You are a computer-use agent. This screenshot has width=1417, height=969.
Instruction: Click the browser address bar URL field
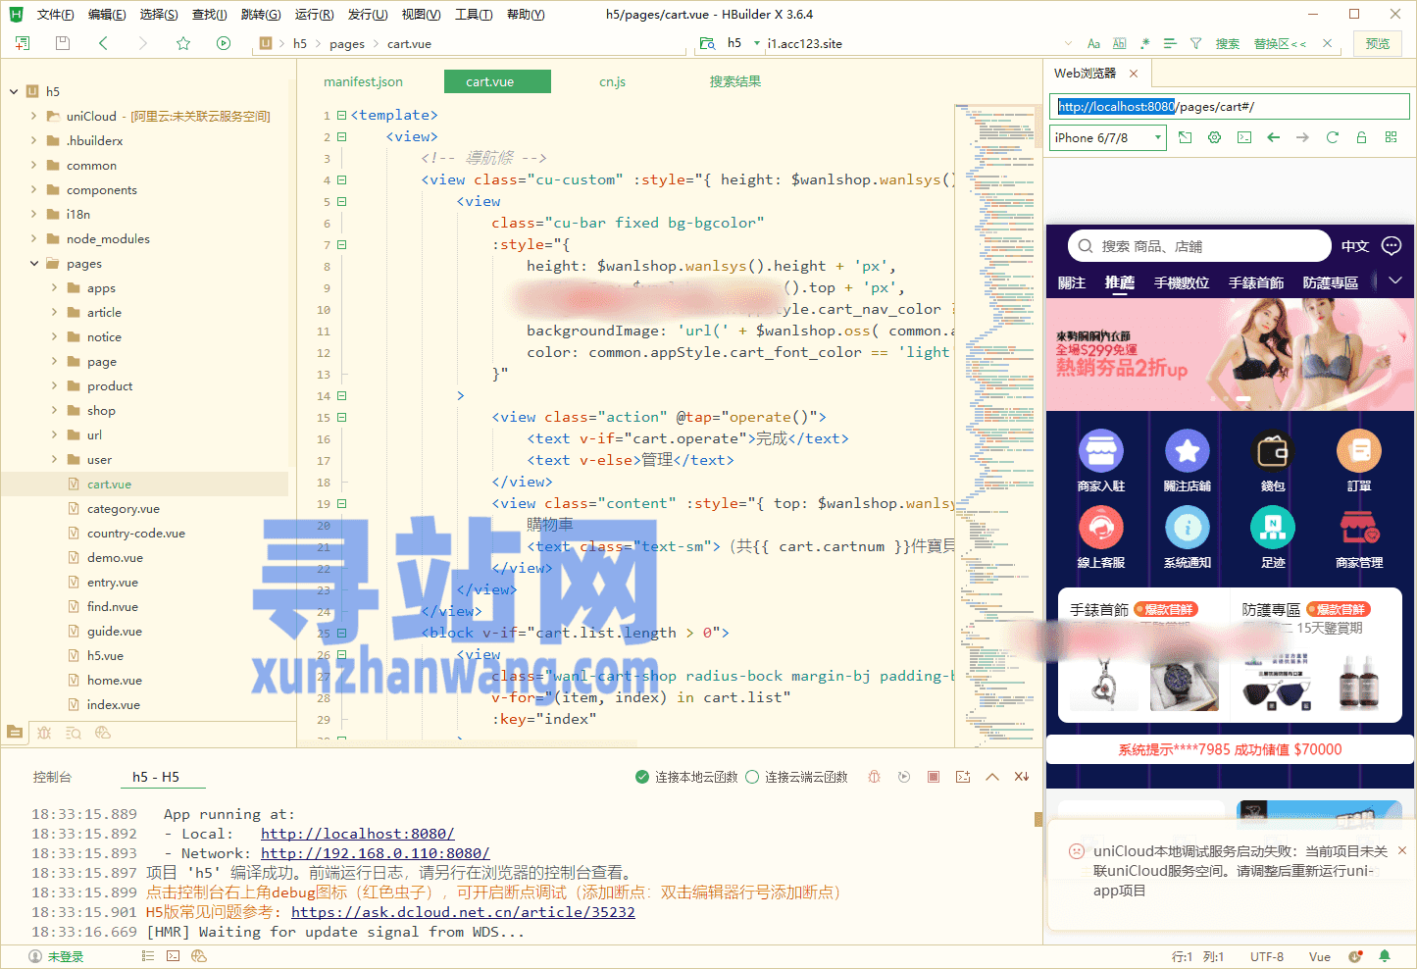point(1275,106)
